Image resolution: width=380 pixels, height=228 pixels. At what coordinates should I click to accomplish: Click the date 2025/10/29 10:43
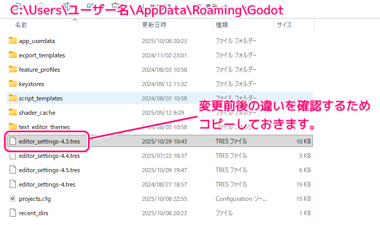click(x=164, y=141)
